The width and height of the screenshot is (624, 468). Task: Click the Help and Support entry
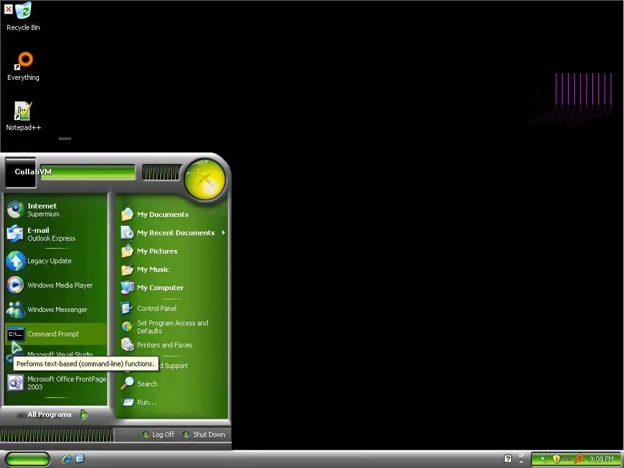click(174, 366)
